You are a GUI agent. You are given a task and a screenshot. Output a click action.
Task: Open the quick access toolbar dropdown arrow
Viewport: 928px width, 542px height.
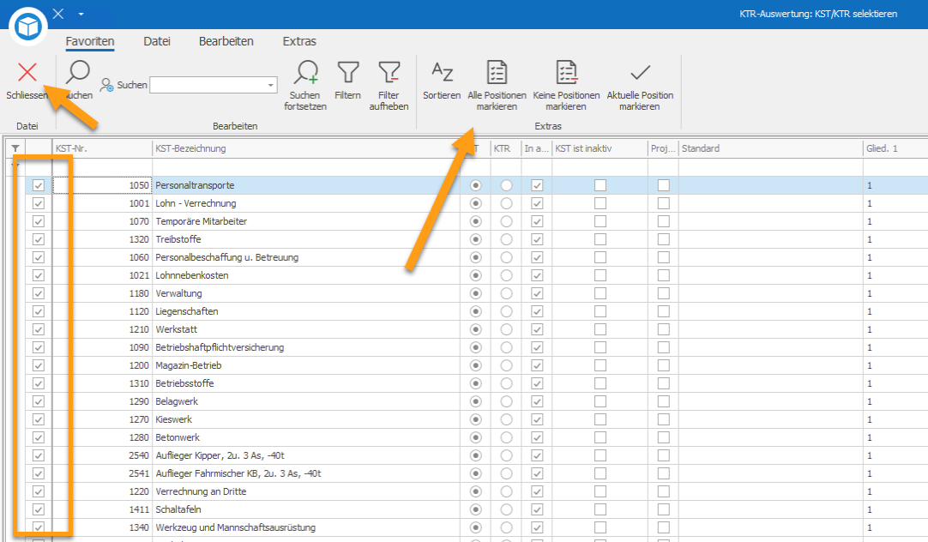point(81,14)
